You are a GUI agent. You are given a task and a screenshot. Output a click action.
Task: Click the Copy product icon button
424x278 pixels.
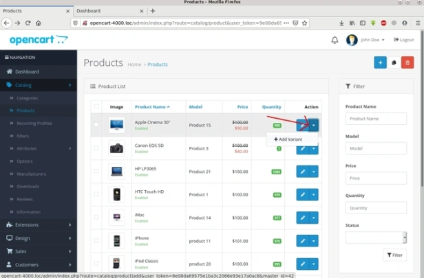click(x=394, y=62)
